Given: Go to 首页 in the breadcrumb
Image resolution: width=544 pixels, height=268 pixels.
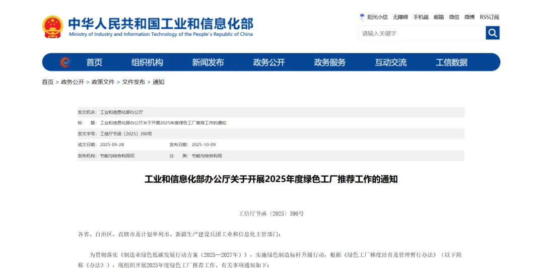Looking at the screenshot, I should tap(48, 82).
